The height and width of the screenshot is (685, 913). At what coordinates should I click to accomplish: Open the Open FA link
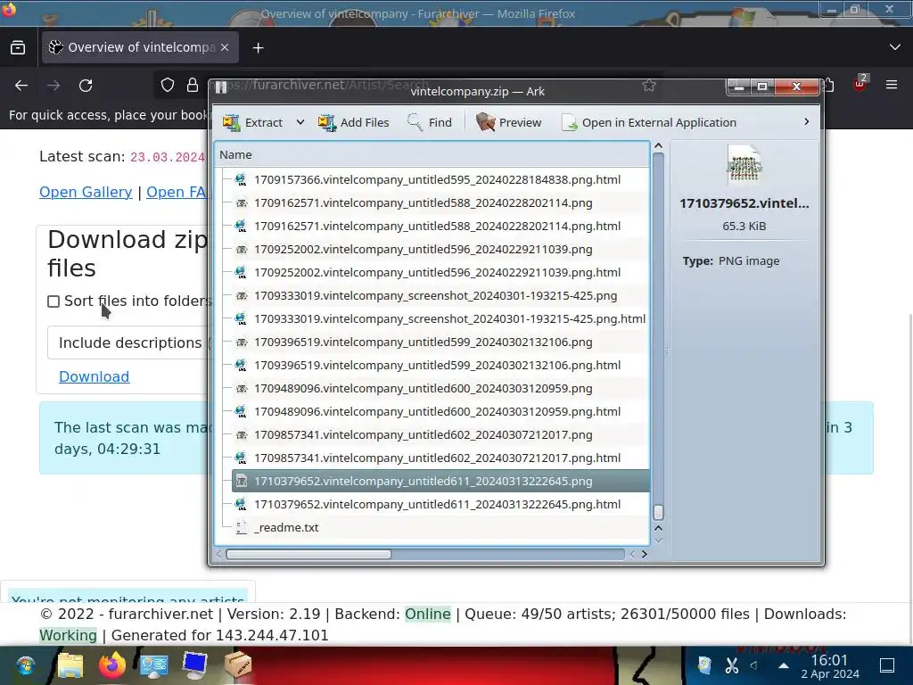177,192
